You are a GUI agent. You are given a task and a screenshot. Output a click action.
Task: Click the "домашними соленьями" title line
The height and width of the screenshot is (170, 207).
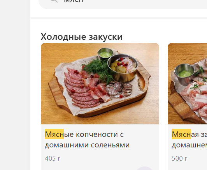point(87,145)
